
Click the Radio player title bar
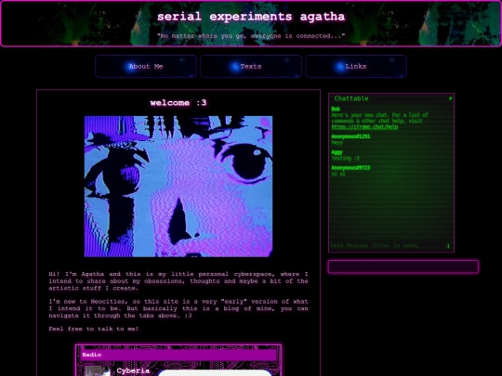pos(178,355)
